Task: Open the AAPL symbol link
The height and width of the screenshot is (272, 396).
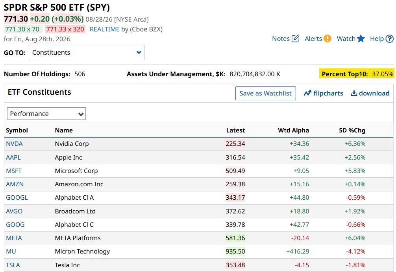Action: coord(13,157)
